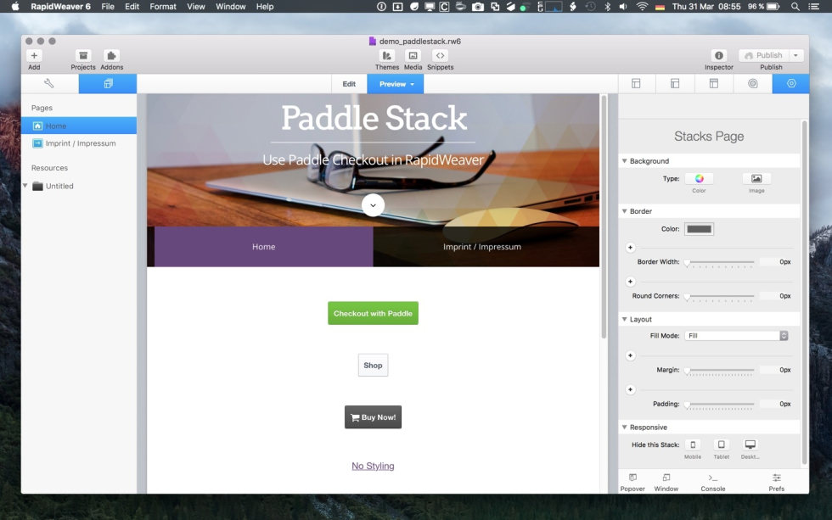Open the Snippets panel
This screenshot has height=520, width=832.
pos(440,56)
